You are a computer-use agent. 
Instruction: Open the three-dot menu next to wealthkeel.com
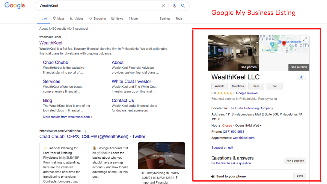(x=66, y=37)
